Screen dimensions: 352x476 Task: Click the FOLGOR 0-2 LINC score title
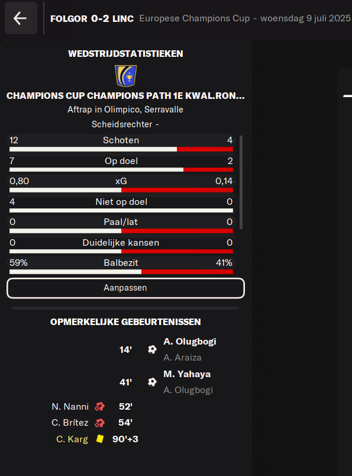[x=92, y=18]
